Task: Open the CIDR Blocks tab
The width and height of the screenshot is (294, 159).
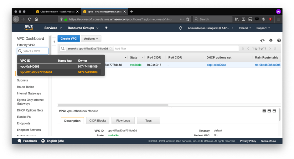Action: [x=98, y=121]
